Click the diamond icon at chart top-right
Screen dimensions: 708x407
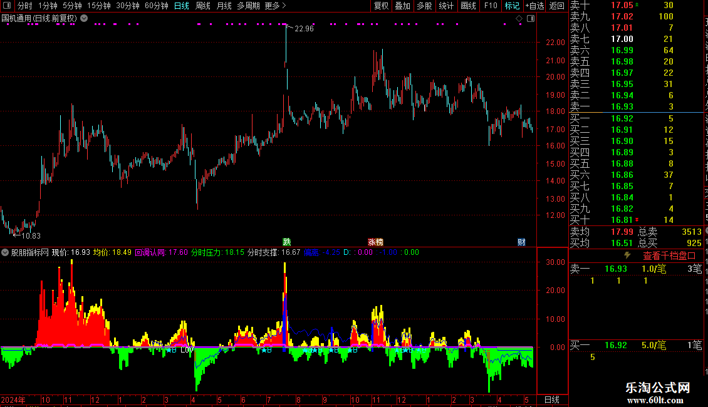(x=519, y=19)
